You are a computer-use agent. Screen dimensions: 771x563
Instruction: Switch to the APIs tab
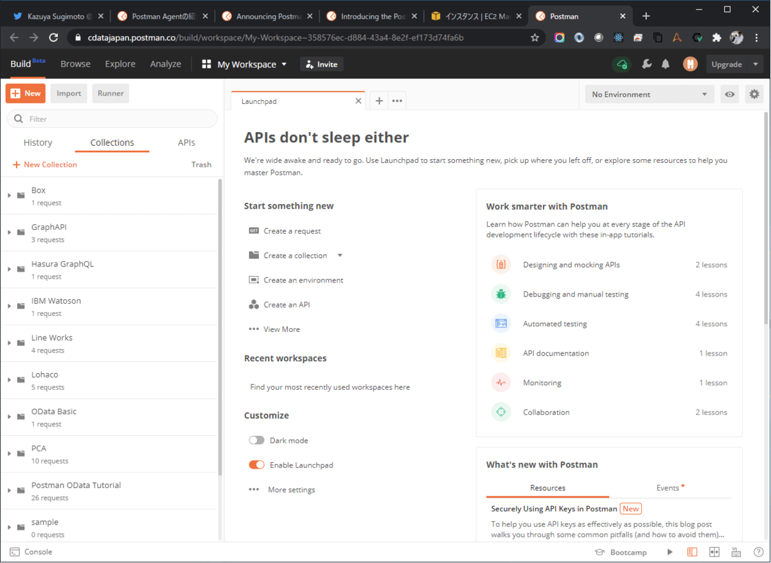[186, 143]
